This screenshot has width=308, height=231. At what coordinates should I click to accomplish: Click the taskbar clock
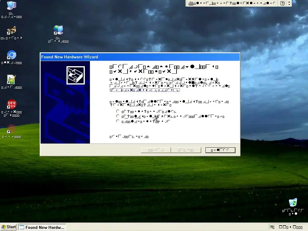pyautogui.click(x=291, y=227)
